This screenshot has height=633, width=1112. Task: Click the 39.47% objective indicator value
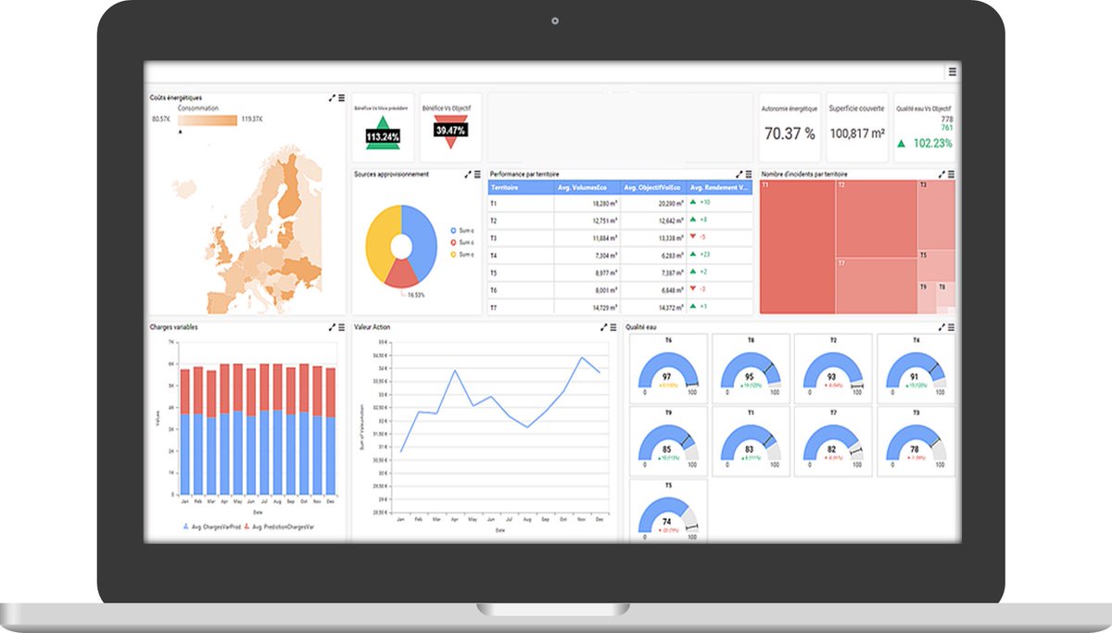click(449, 131)
